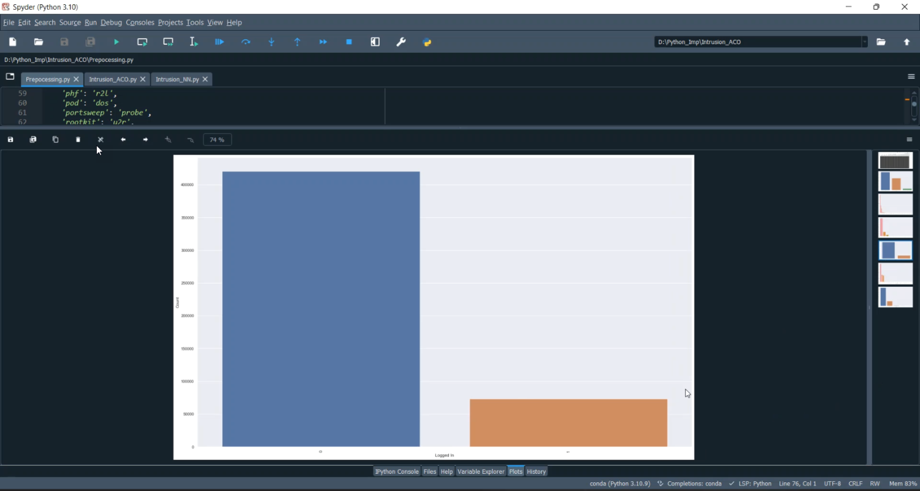Click the Run file green play icon
920x491 pixels.
117,42
